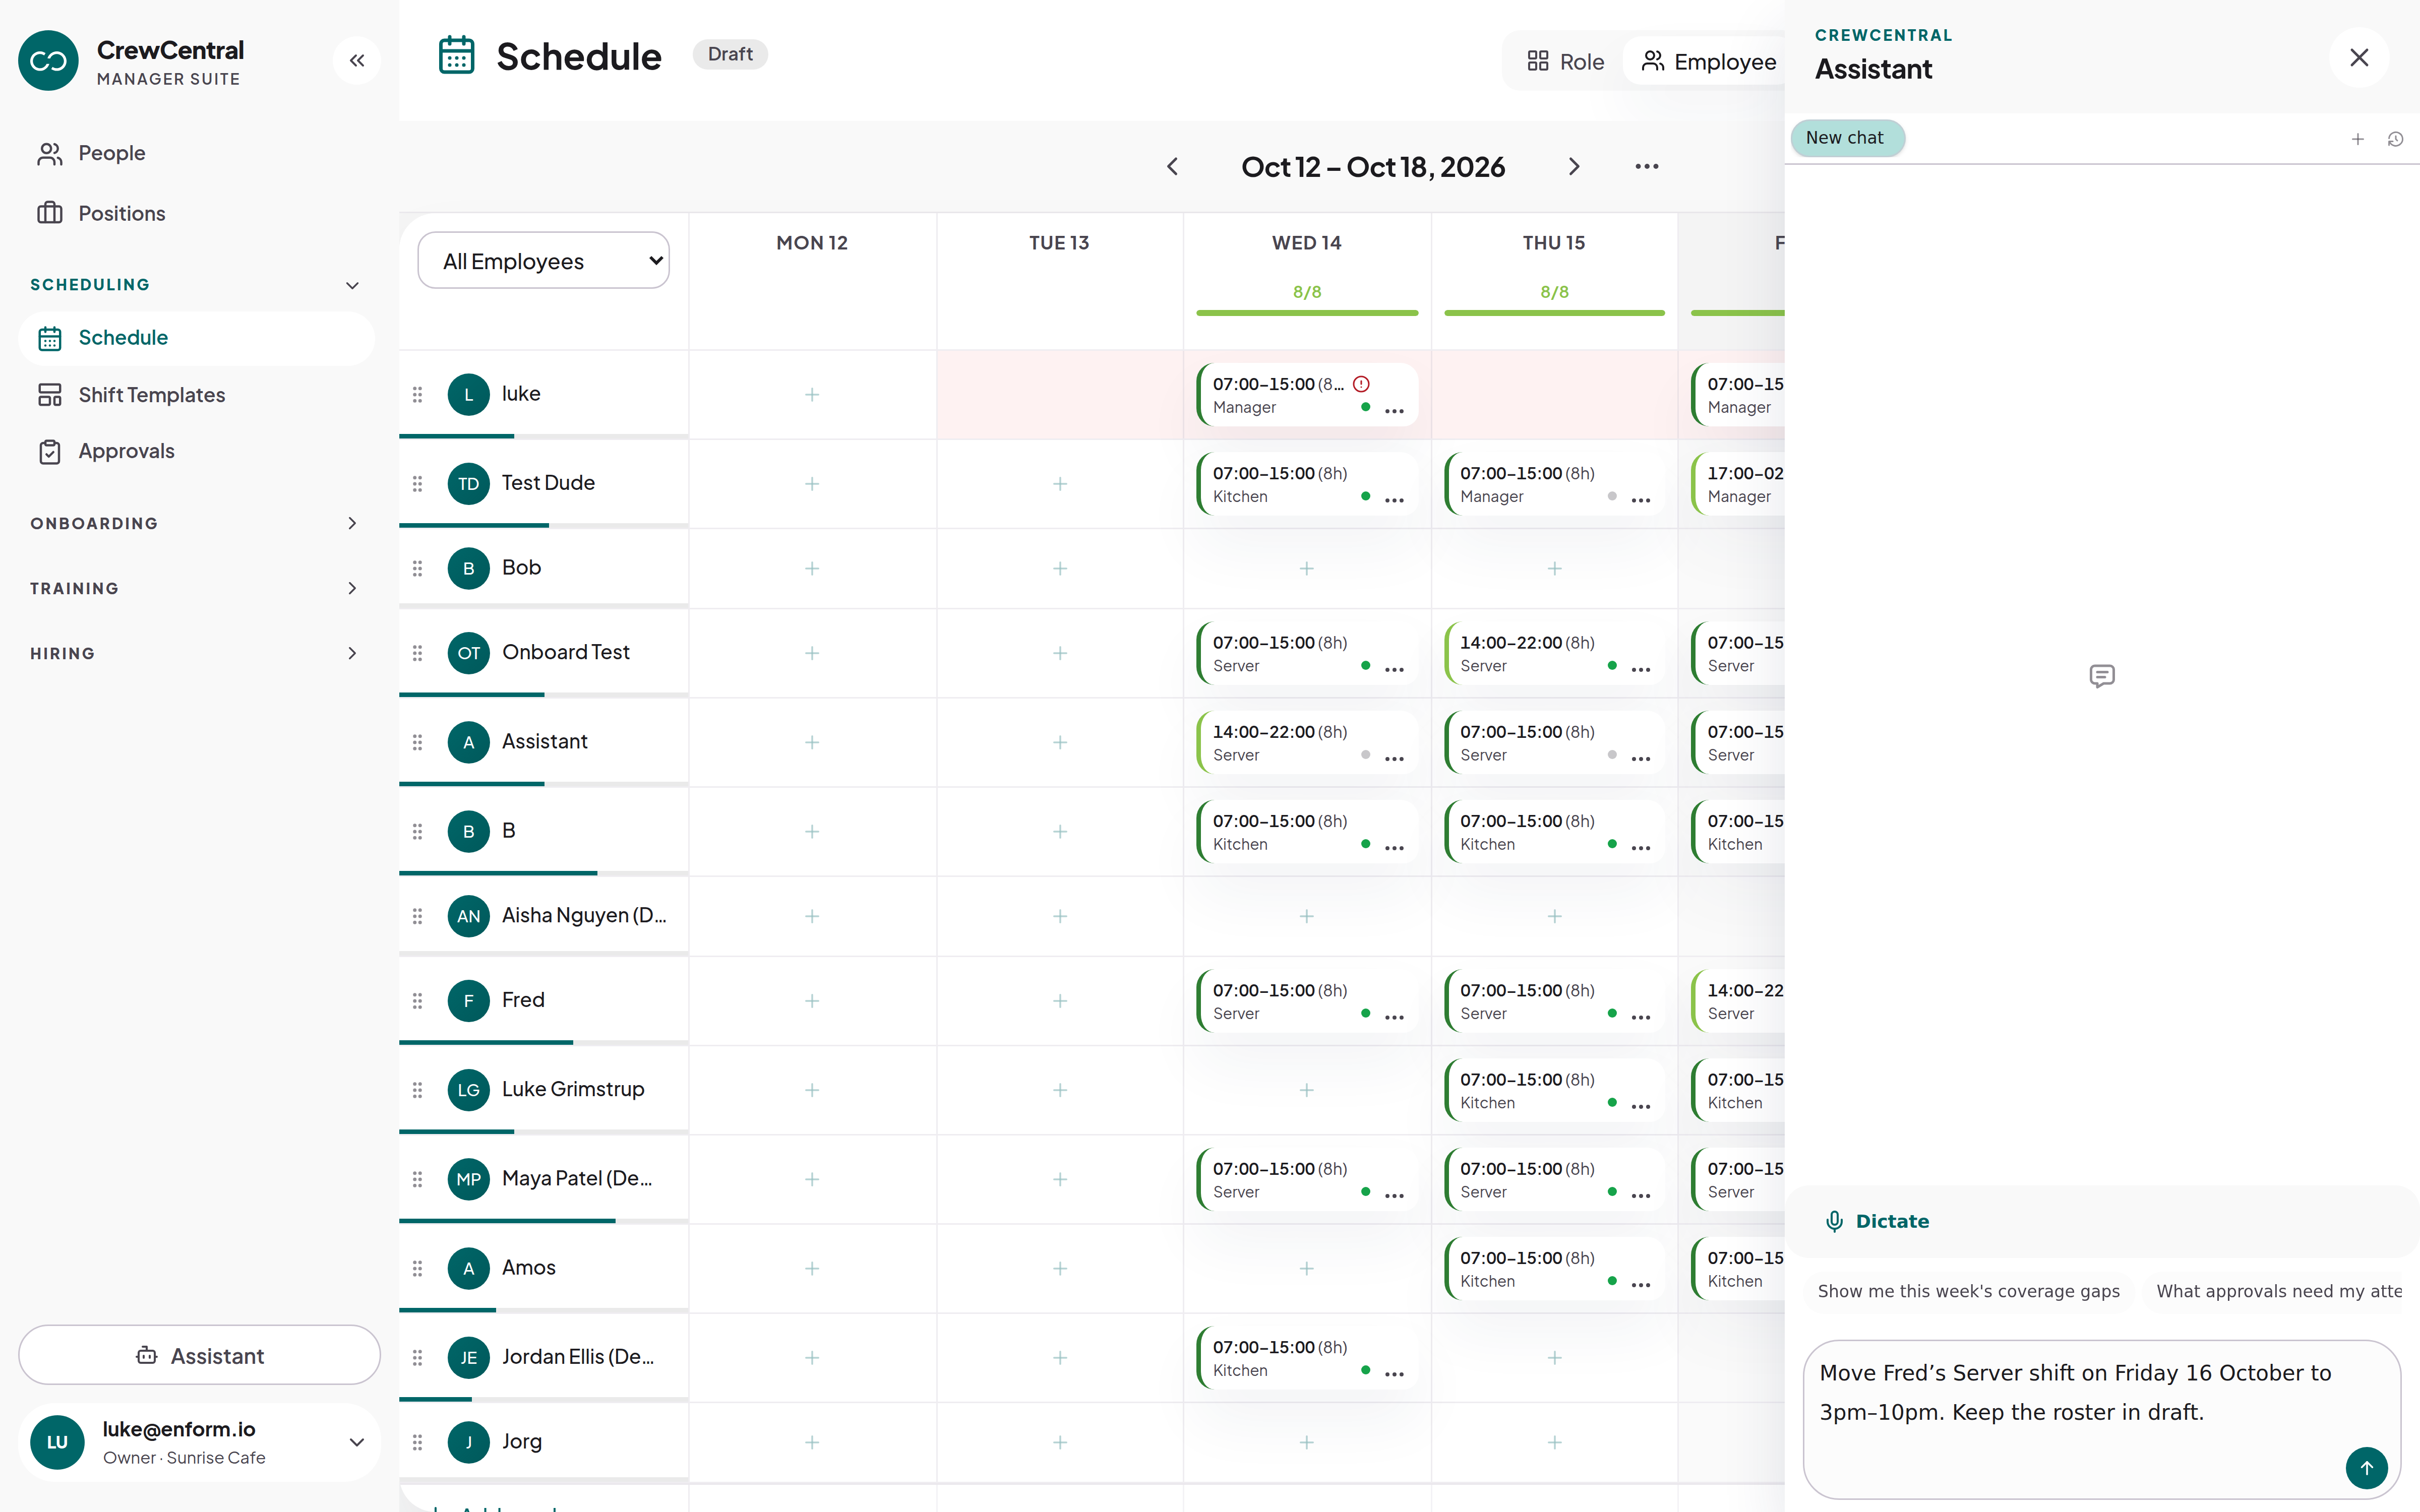
Task: Open the assistant chat history icon
Action: coord(2395,139)
